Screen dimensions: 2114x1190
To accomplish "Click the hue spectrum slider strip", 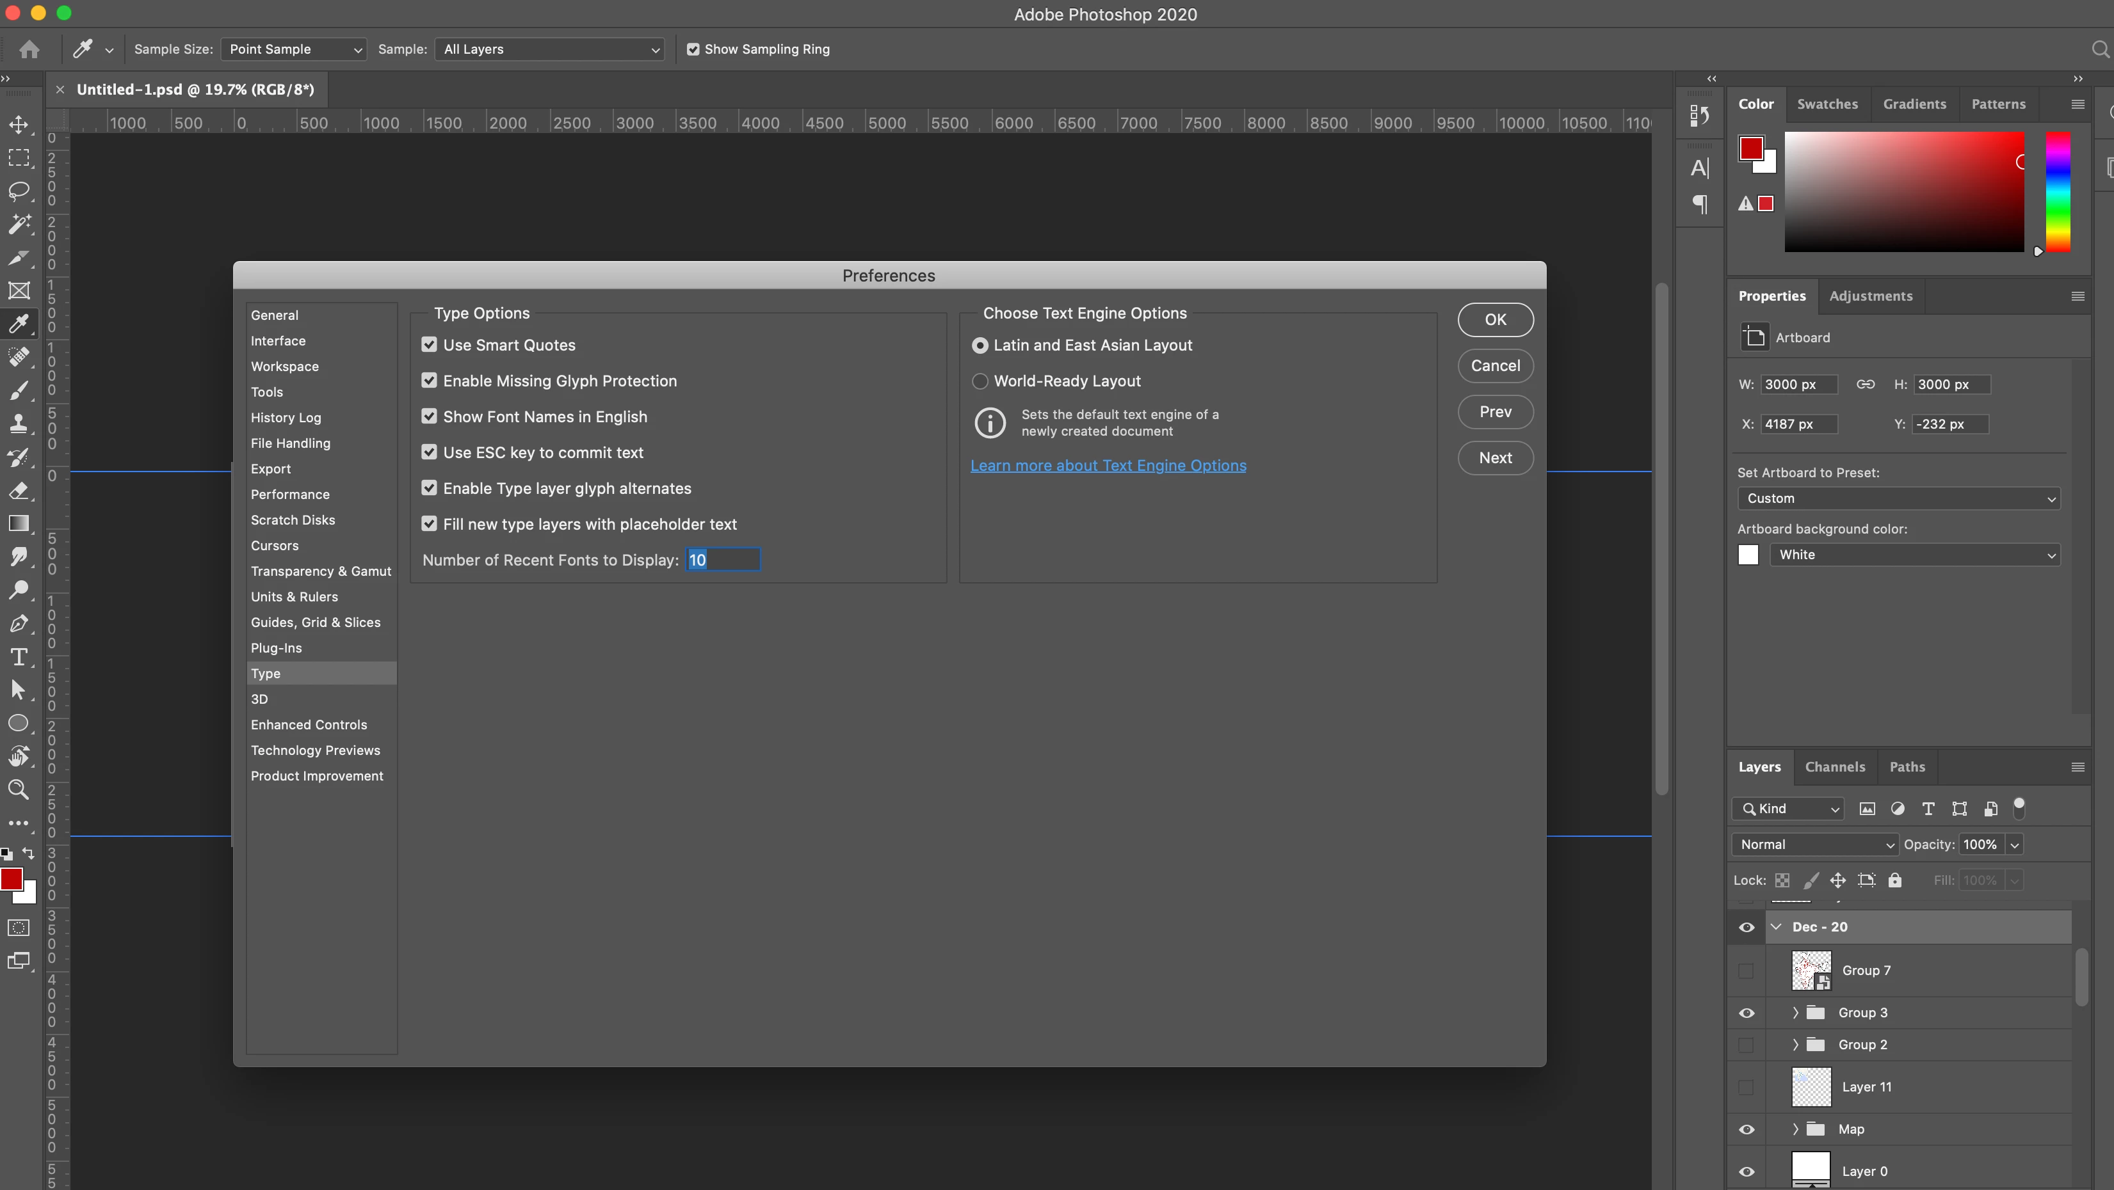I will [x=2058, y=193].
